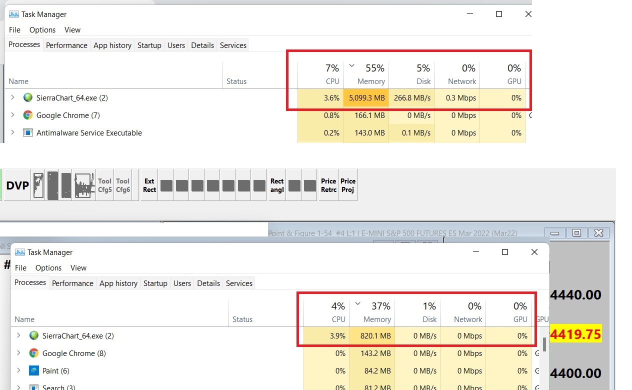
Task: Open Options menu in upper Task Manager
Action: coord(42,30)
